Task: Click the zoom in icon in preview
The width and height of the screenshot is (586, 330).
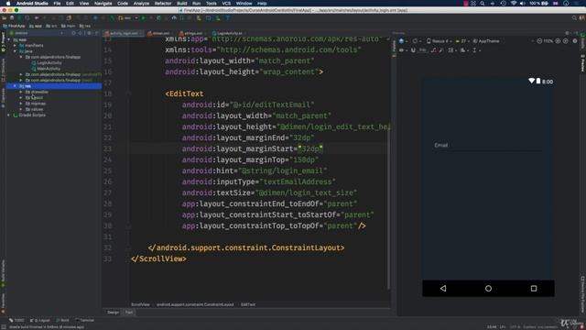Action: 558,41
